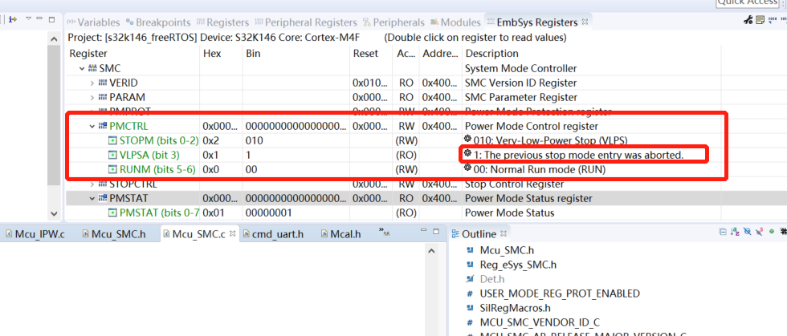Click PMSTAT bin value 00000001
Viewport: 787px width, 336px height.
pos(268,213)
